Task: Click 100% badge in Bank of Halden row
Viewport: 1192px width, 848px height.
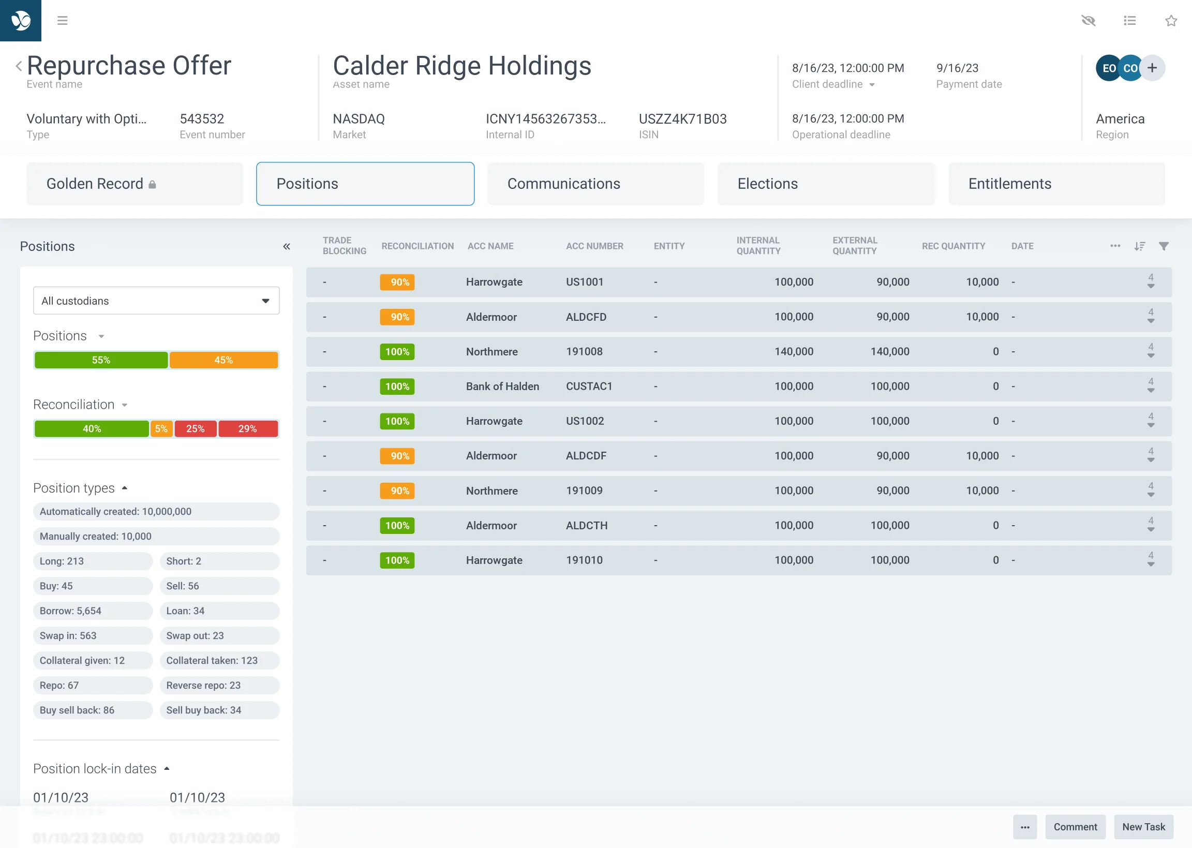Action: (397, 386)
